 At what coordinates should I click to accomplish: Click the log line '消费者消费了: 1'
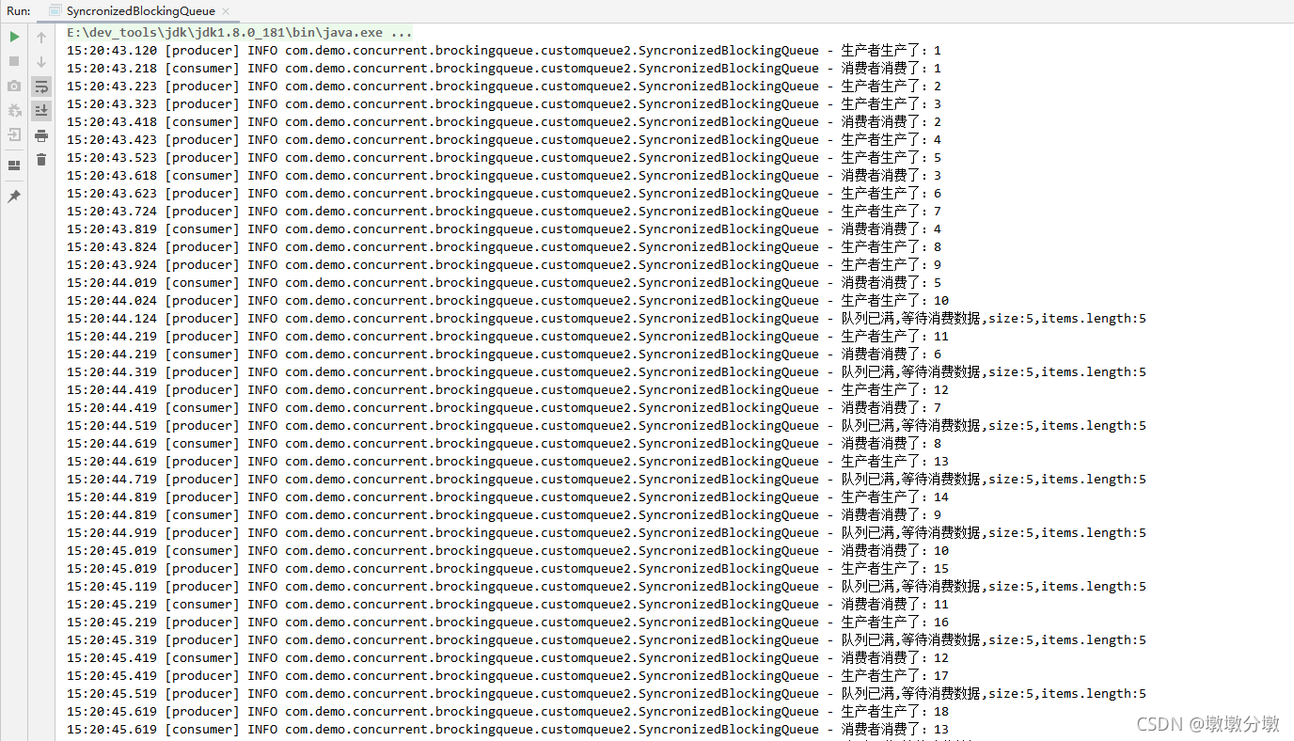[x=503, y=69]
